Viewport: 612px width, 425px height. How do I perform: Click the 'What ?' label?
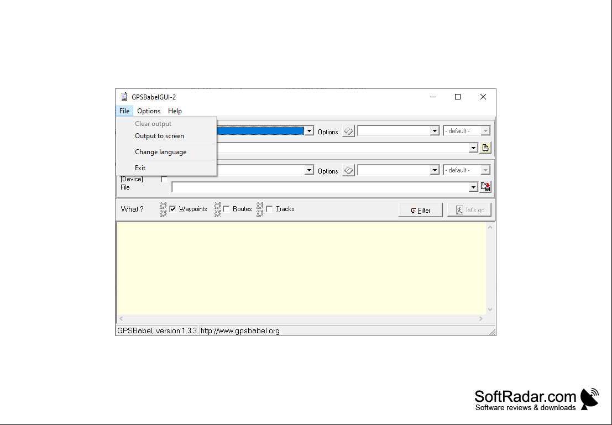click(132, 209)
